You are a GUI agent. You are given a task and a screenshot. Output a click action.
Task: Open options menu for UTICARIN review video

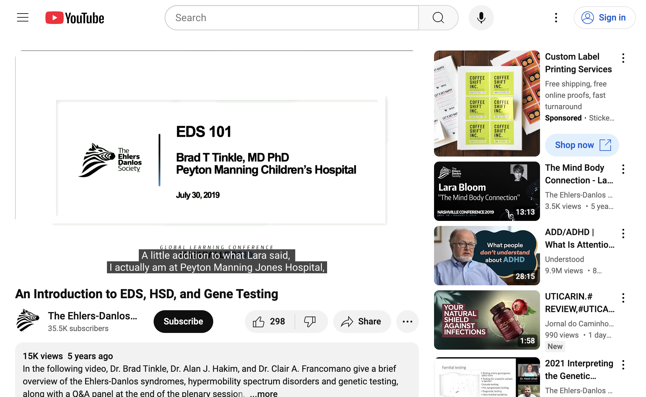tap(623, 298)
